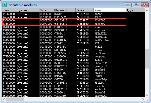Click size value 000A3000
Image resolution: width=151 pixels, height=103 pixels.
point(46,24)
